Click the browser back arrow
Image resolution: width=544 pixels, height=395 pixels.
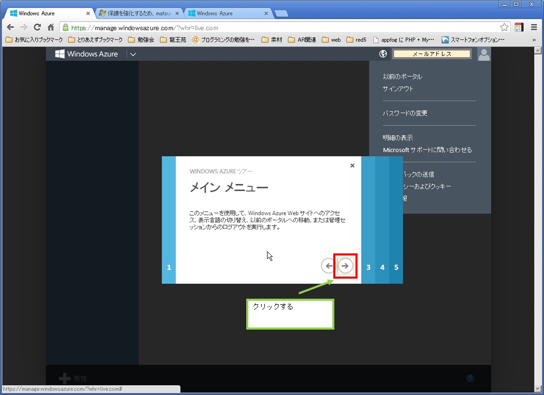click(x=10, y=27)
